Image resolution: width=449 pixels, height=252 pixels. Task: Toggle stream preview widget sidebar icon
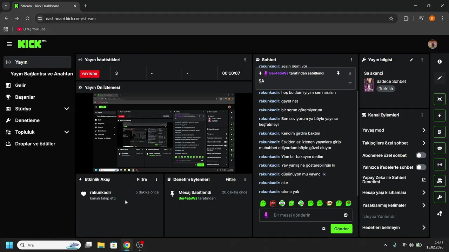440,99
